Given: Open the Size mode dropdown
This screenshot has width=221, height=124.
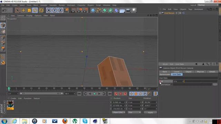Looking at the screenshot, I should (x=134, y=112).
